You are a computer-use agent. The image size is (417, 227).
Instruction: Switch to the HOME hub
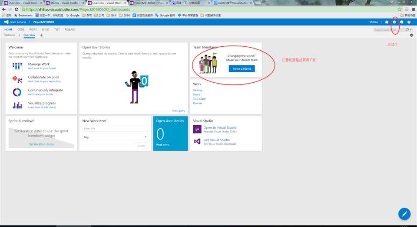click(8, 29)
